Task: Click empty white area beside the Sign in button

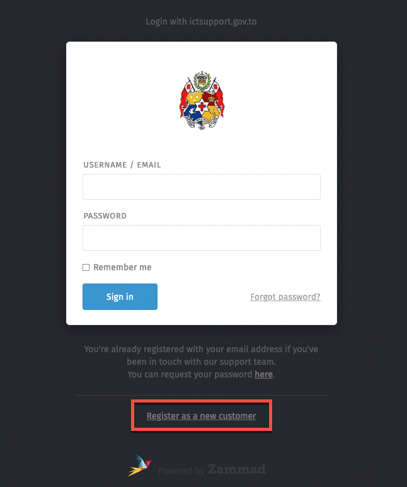Action: click(x=202, y=297)
